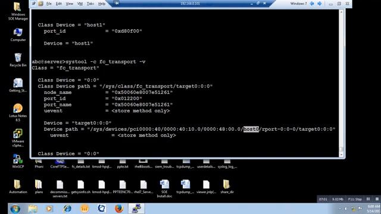Open the Help menu
The image size is (381, 214).
coord(102,4)
